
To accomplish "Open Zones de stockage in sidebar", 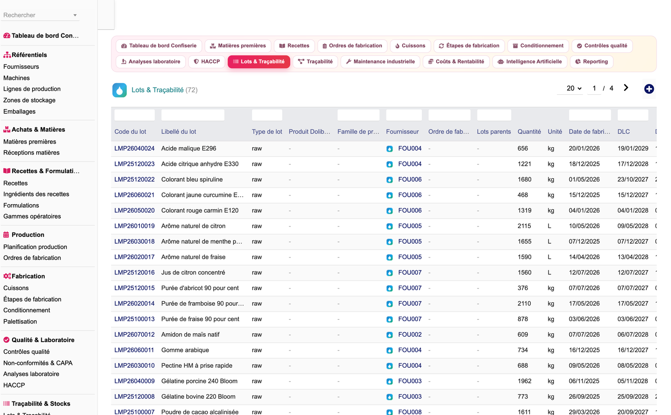I will point(29,100).
